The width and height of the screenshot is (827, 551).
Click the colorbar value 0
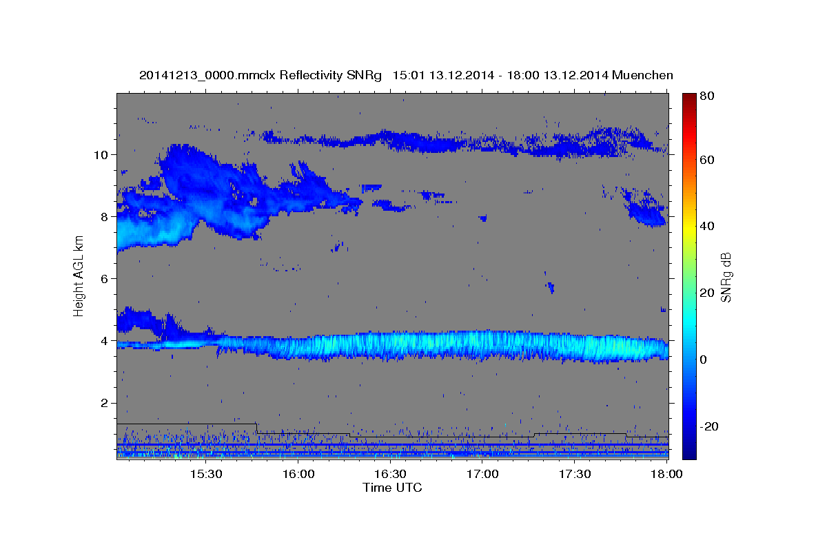pyautogui.click(x=704, y=360)
